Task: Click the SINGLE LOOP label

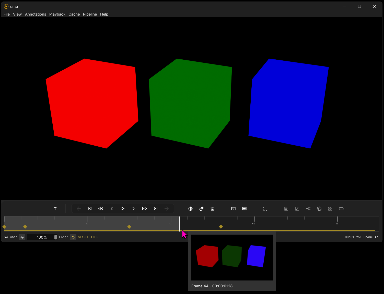Action: [88, 237]
